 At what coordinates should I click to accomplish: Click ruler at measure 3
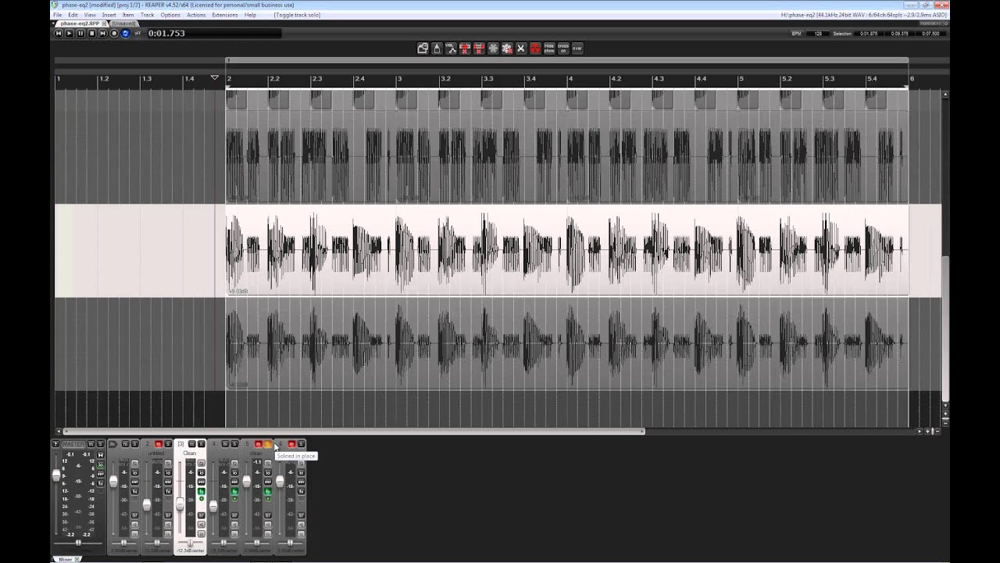(x=399, y=79)
